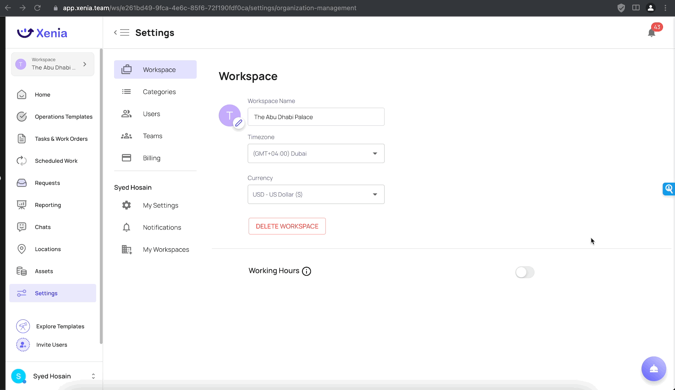
Task: Open Users settings section
Action: pyautogui.click(x=155, y=114)
